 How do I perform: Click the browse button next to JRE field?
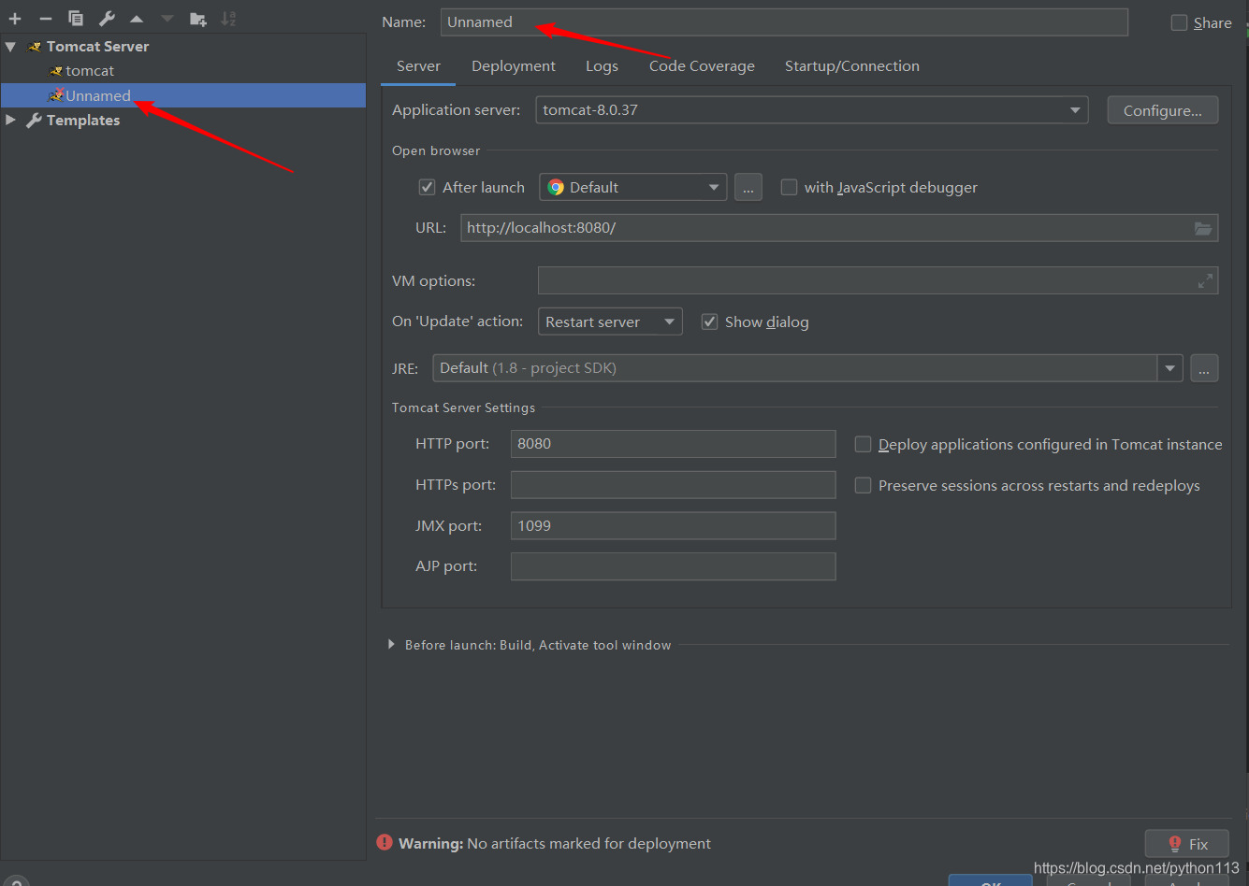[1204, 368]
